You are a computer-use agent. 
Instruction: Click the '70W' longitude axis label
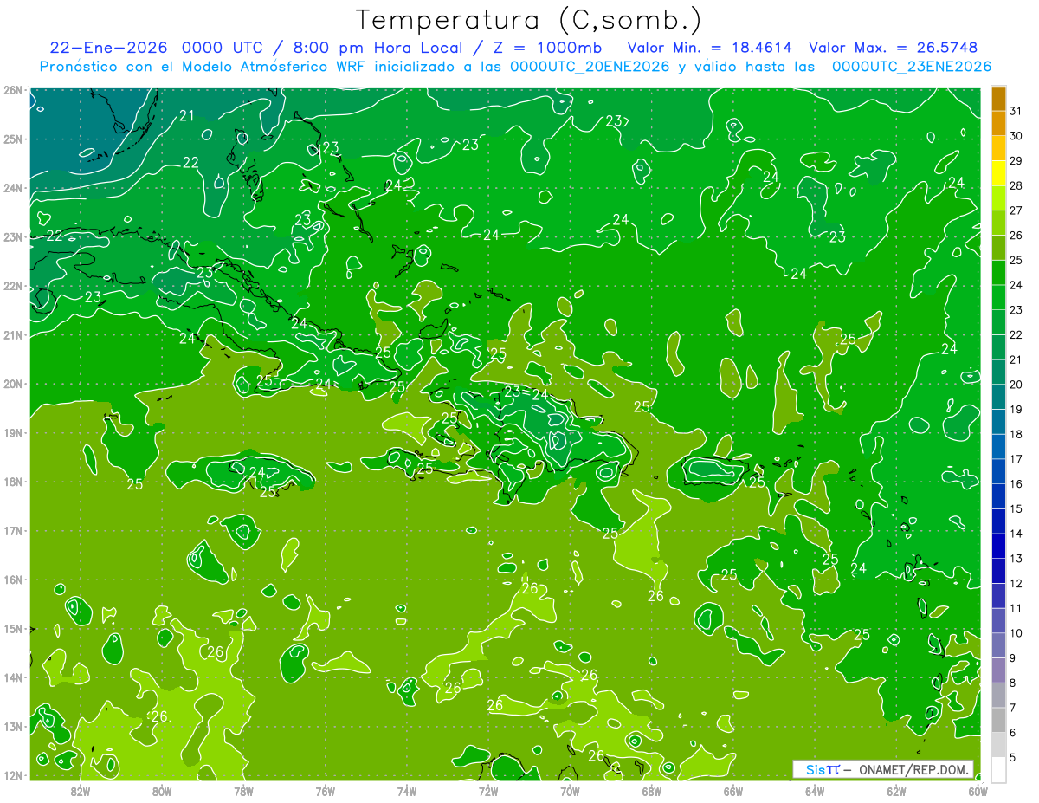[x=570, y=791]
